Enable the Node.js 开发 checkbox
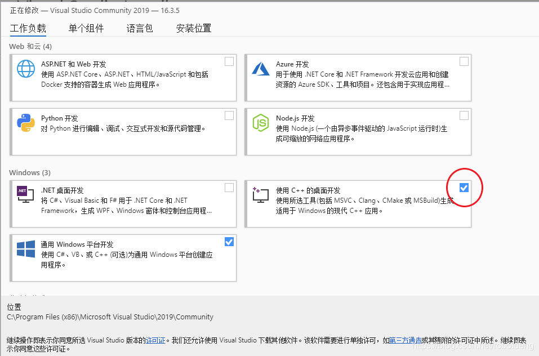Viewport: 539px width, 356px height. 464,115
